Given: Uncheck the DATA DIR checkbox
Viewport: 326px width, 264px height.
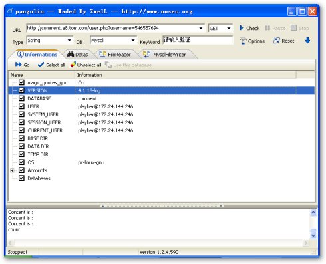Looking at the screenshot, I should [21, 146].
